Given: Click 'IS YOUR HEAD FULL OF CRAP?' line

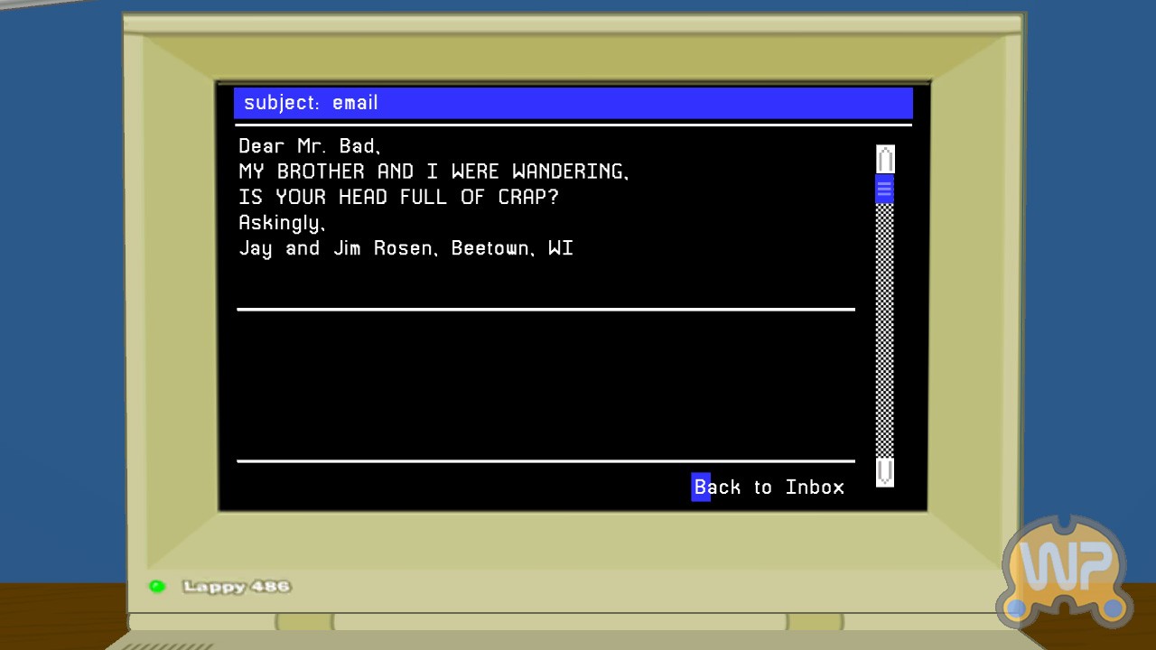Looking at the screenshot, I should tap(398, 198).
